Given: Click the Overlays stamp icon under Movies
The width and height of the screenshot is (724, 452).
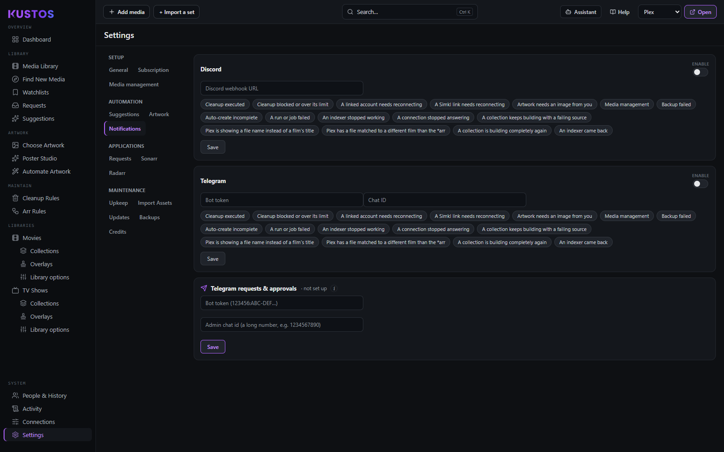Looking at the screenshot, I should pyautogui.click(x=23, y=264).
